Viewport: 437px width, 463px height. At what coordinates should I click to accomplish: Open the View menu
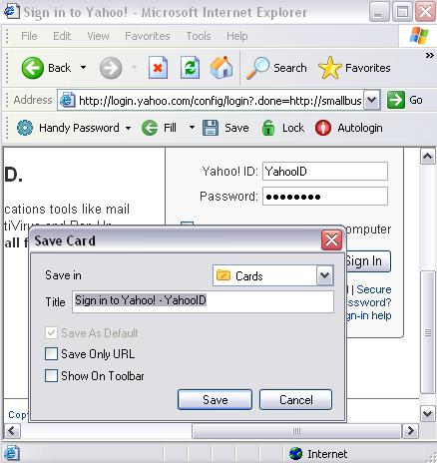pyautogui.click(x=98, y=36)
